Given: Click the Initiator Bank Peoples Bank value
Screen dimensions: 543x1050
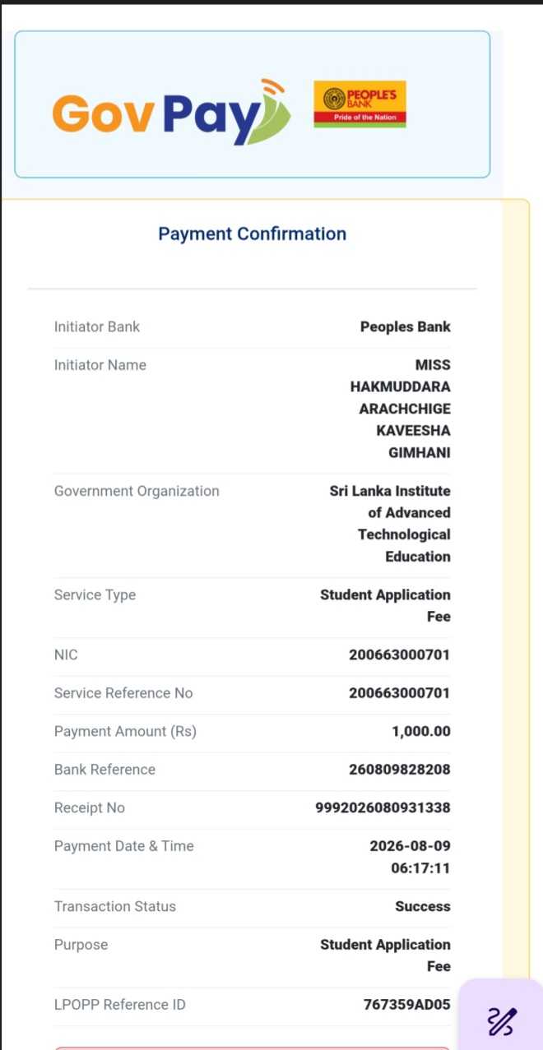Looking at the screenshot, I should [406, 326].
